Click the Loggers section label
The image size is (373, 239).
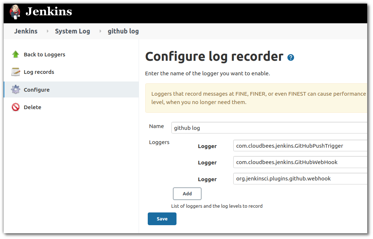159,143
